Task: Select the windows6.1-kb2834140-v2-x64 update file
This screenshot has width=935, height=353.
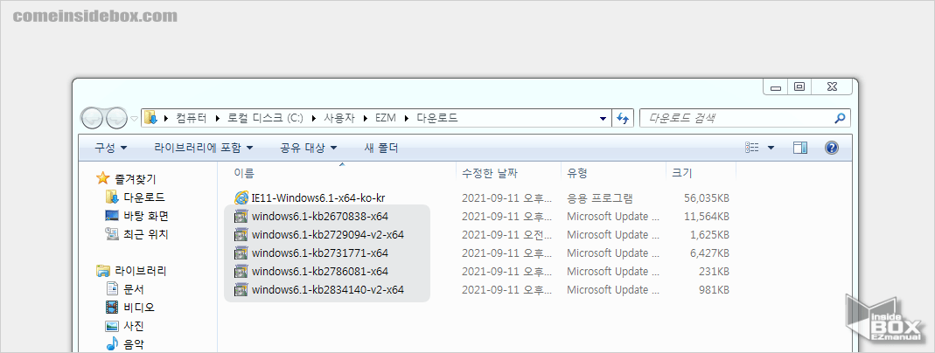Action: (327, 289)
